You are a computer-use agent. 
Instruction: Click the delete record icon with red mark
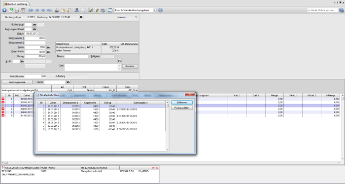pos(23,10)
